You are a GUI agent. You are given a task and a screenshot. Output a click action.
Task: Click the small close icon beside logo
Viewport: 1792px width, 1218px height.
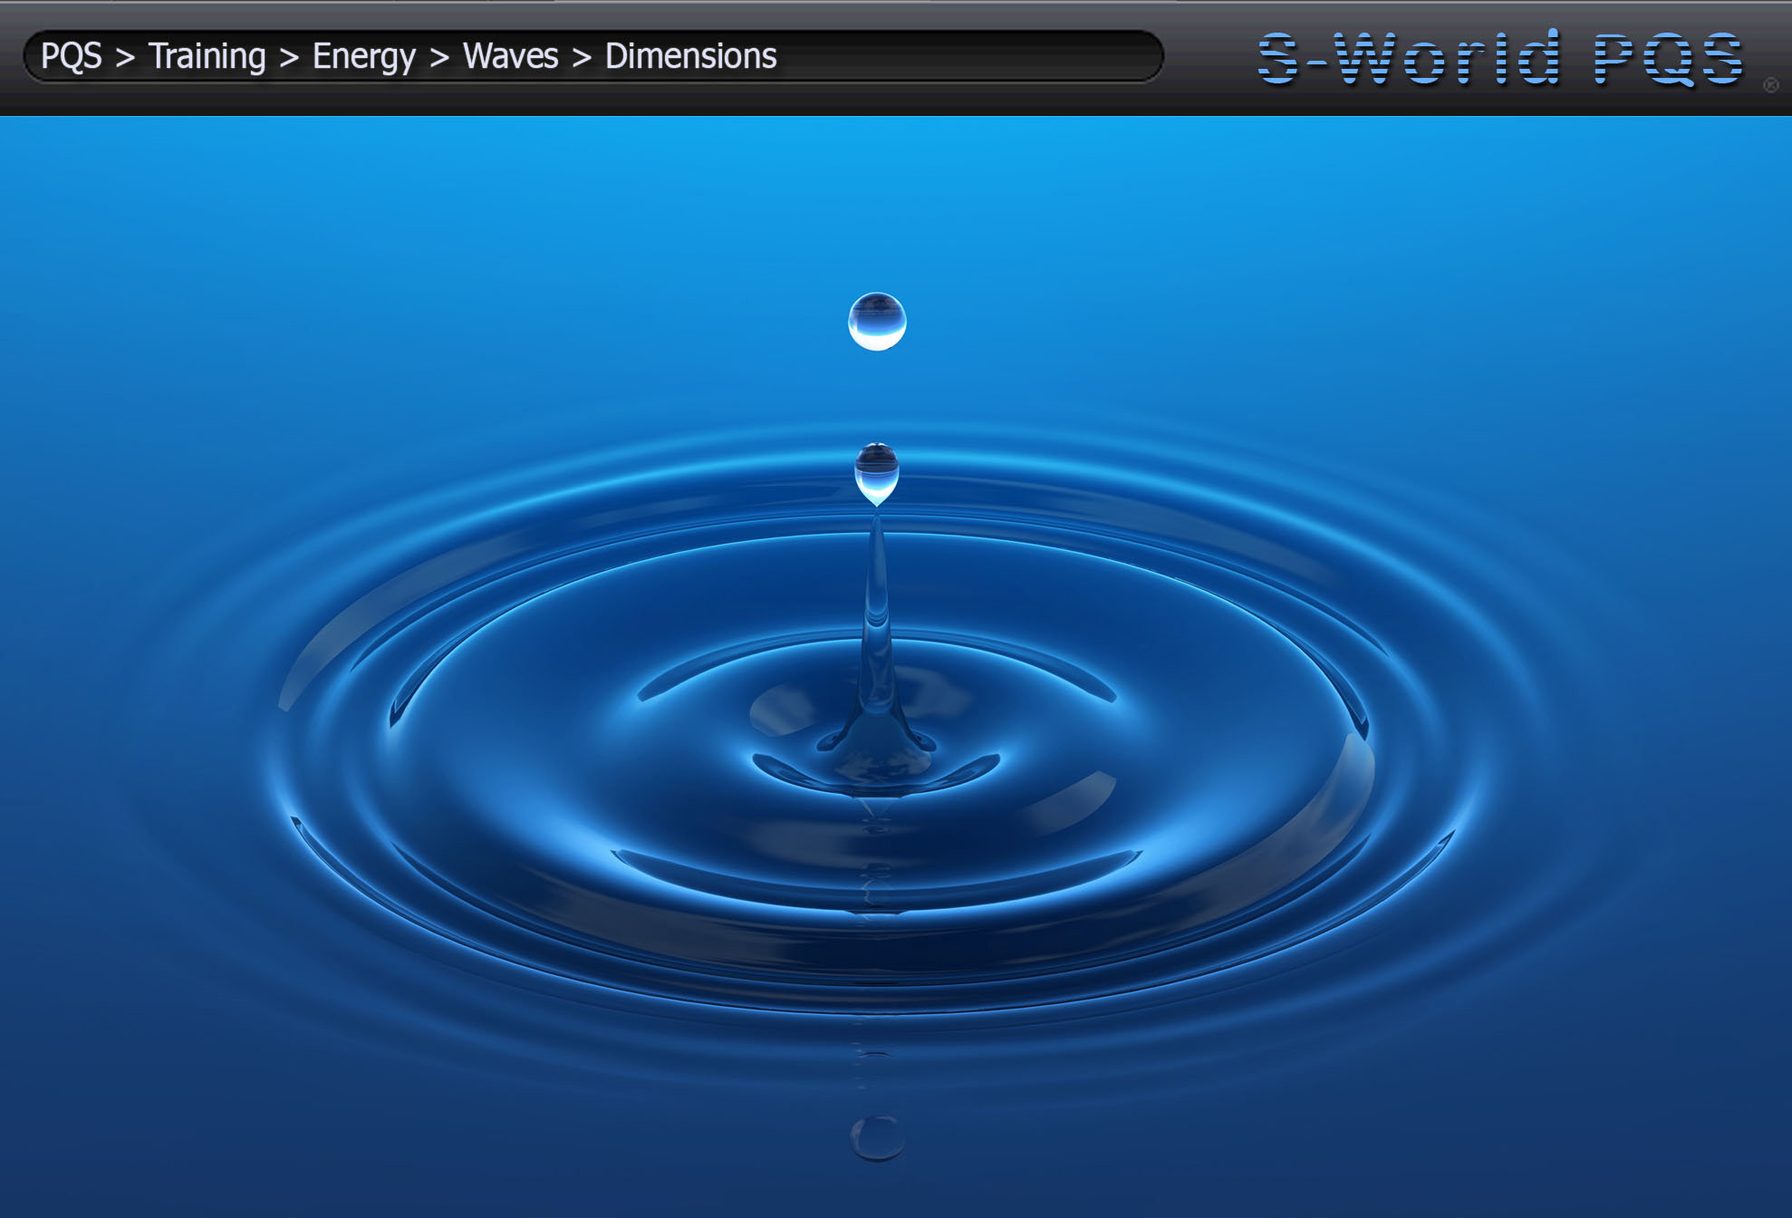pyautogui.click(x=1771, y=85)
